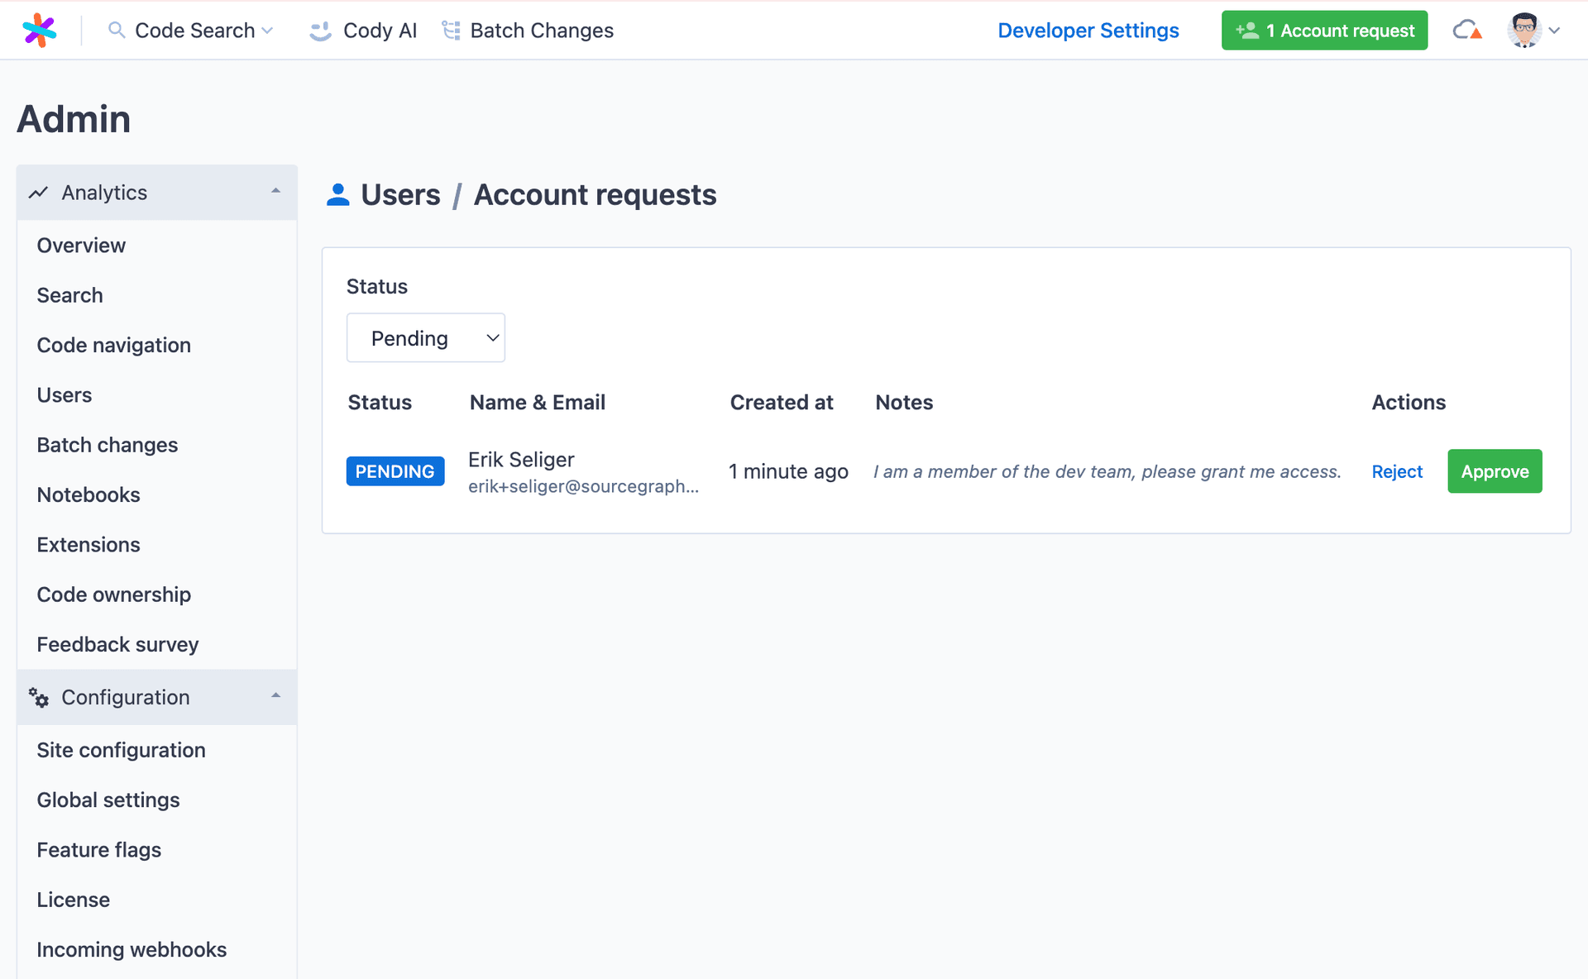Viewport: 1588px width, 979px height.
Task: Expand the chevron next to user avatar
Action: pyautogui.click(x=1554, y=31)
